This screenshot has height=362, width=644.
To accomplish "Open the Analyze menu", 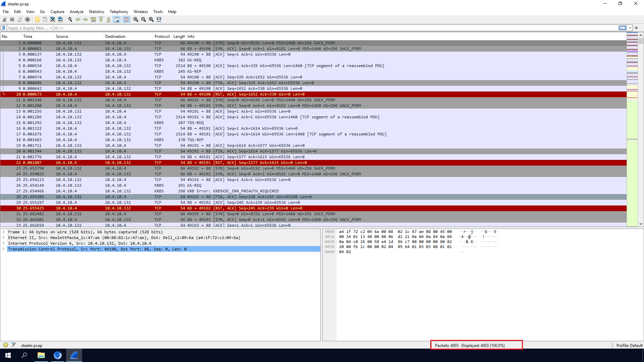I will 76,11.
